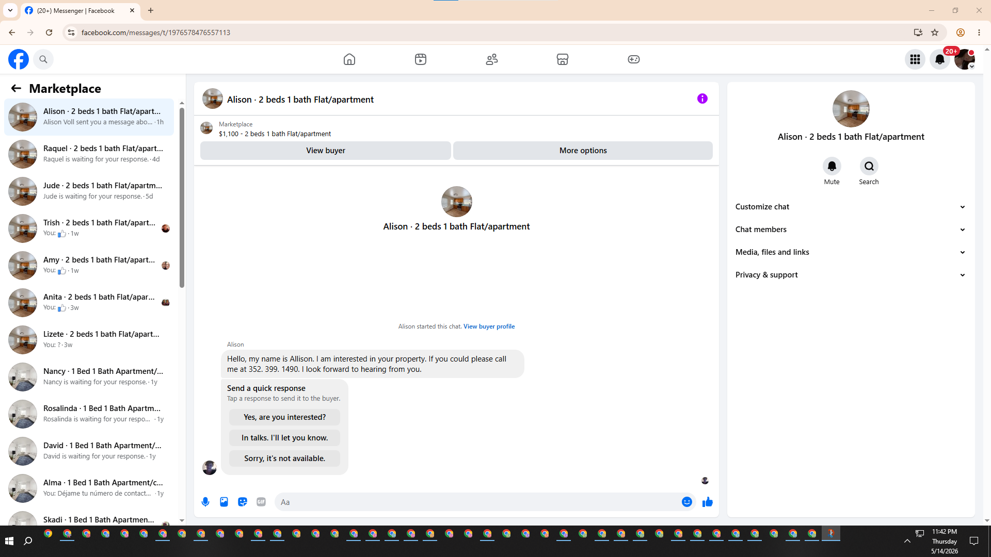Open the Windows Start menu
Screen dimensions: 991x557
coord(9,541)
